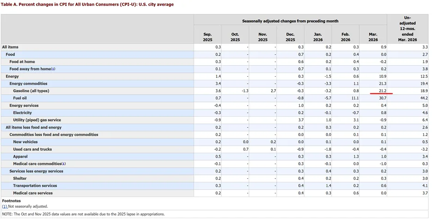Open footnote (1) link under Footnotes
432x220 pixels.
pyautogui.click(x=5, y=206)
